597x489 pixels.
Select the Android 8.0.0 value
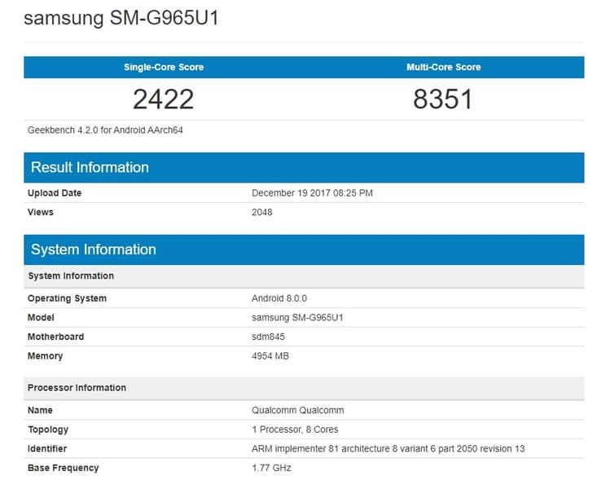pyautogui.click(x=279, y=298)
